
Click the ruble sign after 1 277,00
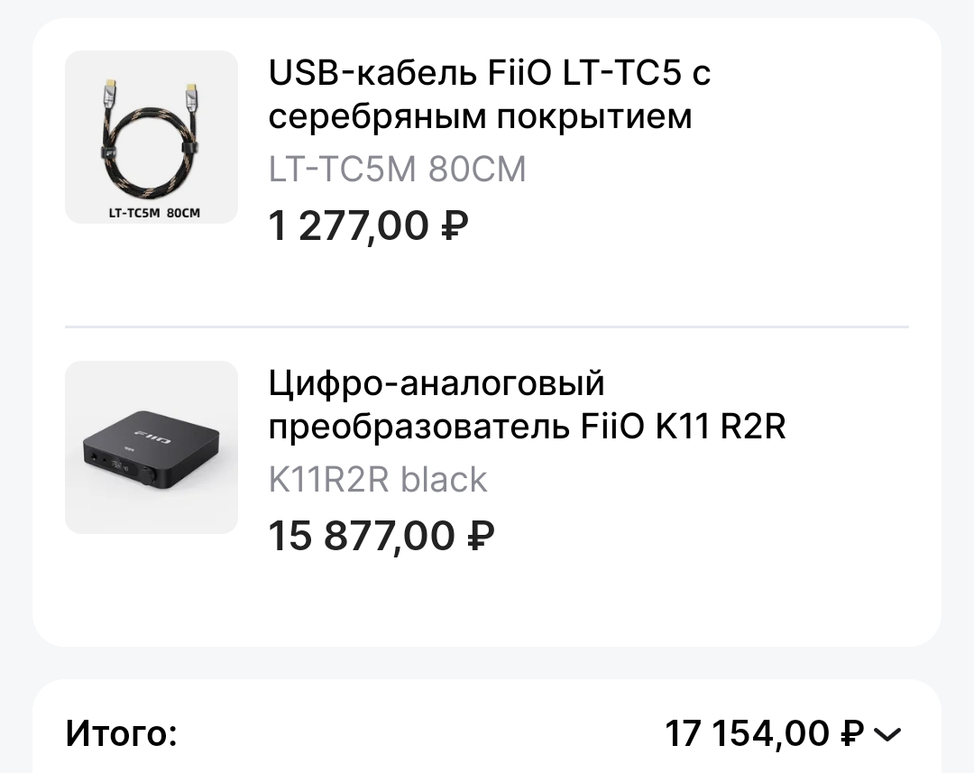(455, 225)
